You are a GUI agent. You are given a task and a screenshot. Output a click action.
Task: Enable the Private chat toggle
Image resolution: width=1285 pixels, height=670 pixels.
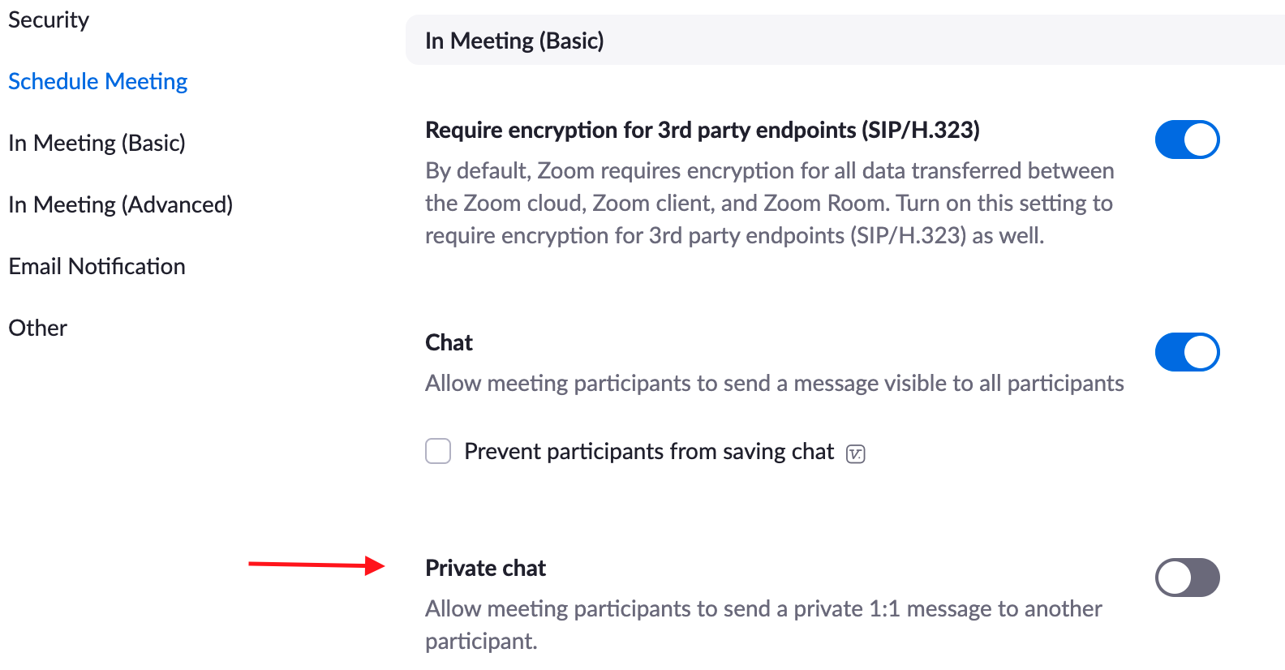click(1187, 578)
